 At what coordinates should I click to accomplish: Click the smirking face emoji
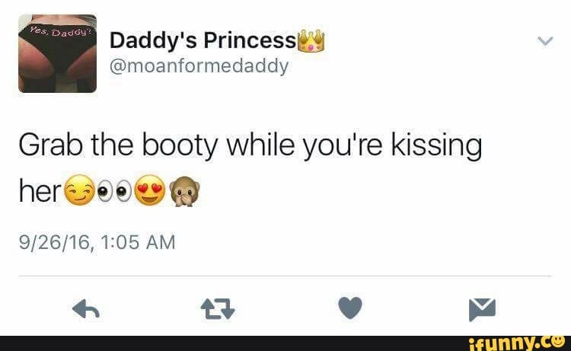tap(79, 190)
